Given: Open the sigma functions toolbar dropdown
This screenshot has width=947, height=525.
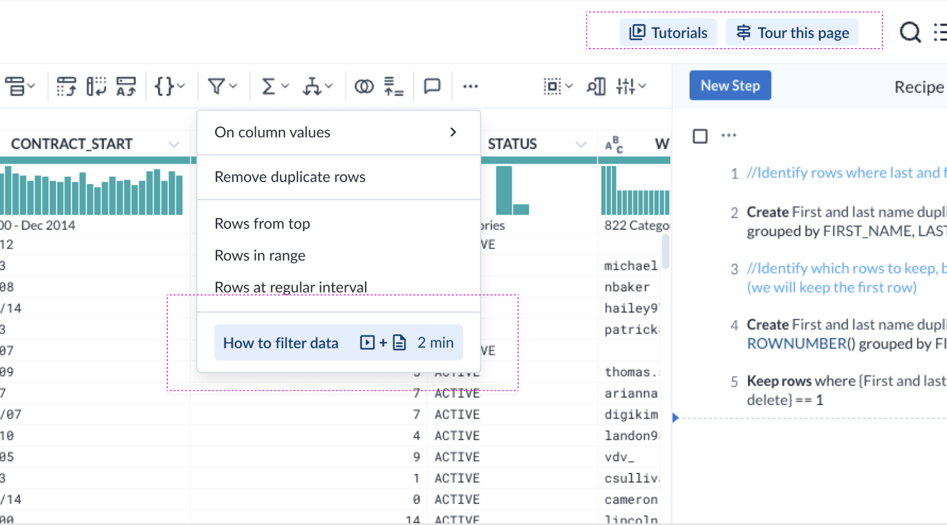Looking at the screenshot, I should point(275,86).
